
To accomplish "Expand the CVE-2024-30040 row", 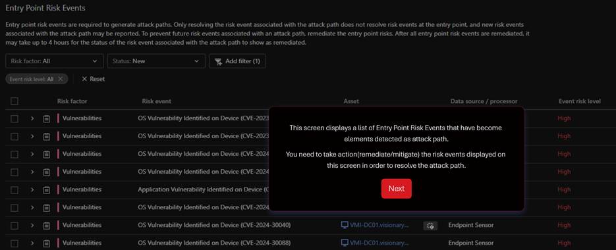I will click(x=32, y=225).
